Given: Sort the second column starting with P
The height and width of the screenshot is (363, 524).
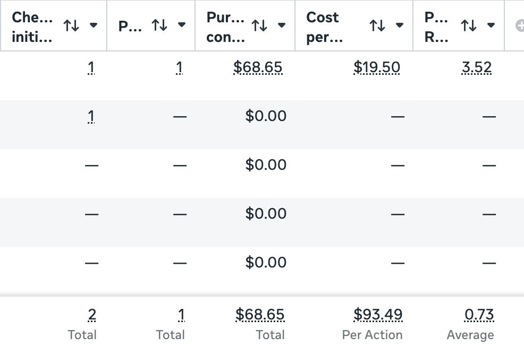Looking at the screenshot, I should [x=159, y=25].
